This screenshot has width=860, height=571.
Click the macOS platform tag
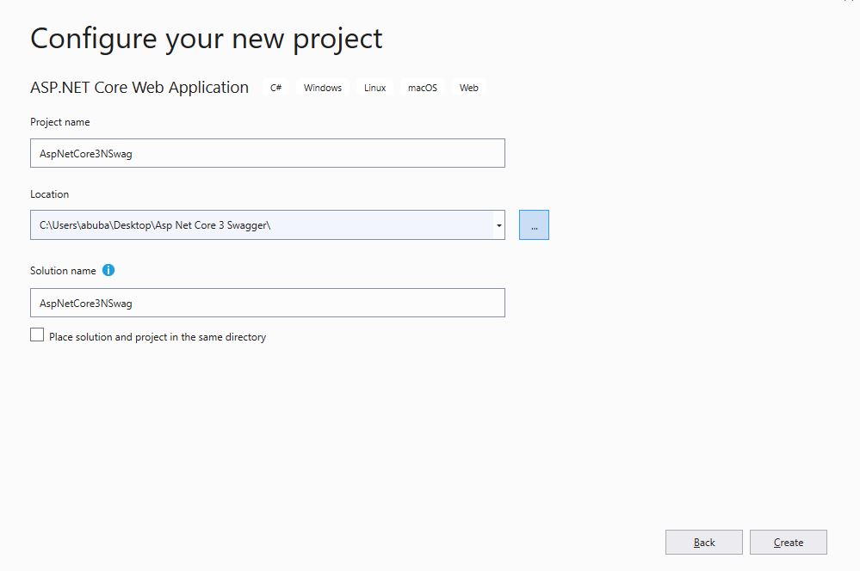click(x=423, y=88)
